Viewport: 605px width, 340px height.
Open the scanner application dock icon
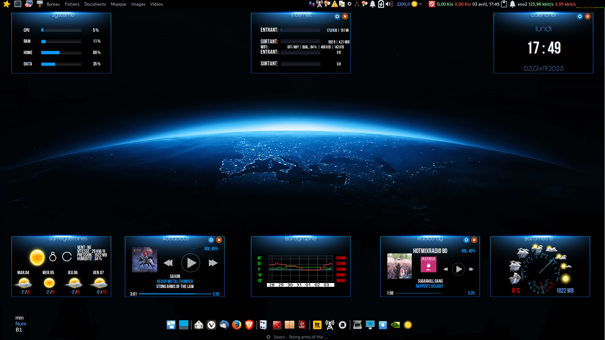tap(357, 325)
